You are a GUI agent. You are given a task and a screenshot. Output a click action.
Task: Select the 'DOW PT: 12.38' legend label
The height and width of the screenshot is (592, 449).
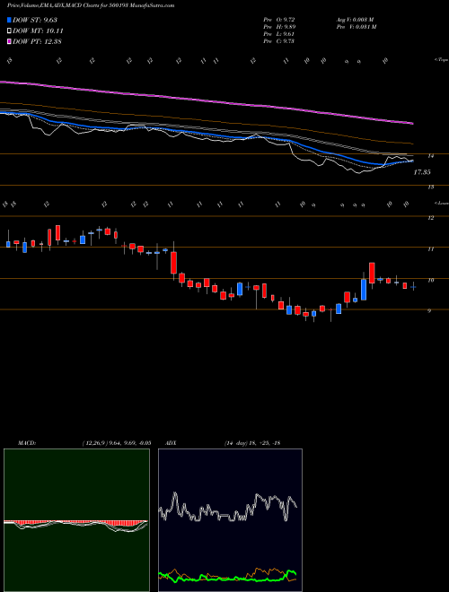(37, 41)
